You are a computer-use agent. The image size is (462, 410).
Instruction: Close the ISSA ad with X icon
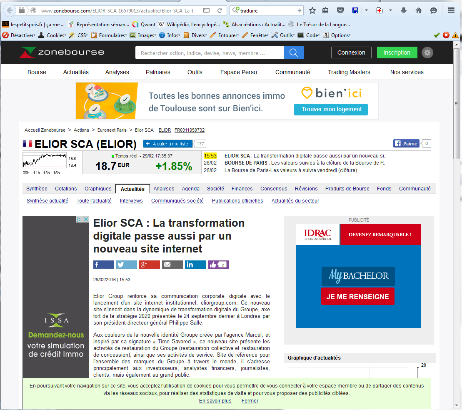pyautogui.click(x=86, y=219)
